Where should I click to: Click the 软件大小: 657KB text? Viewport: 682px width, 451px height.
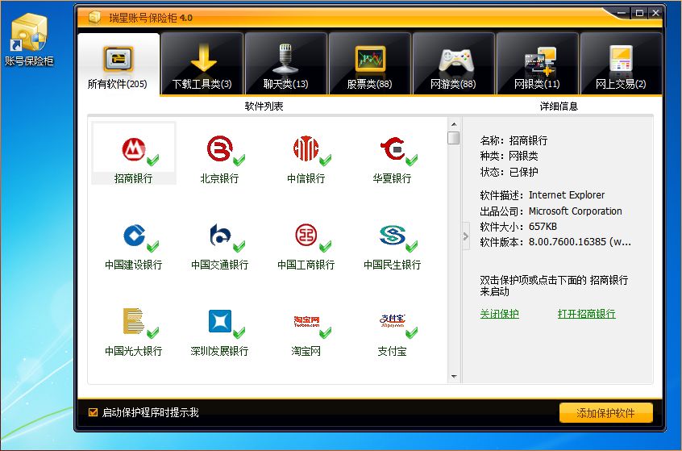pos(518,227)
